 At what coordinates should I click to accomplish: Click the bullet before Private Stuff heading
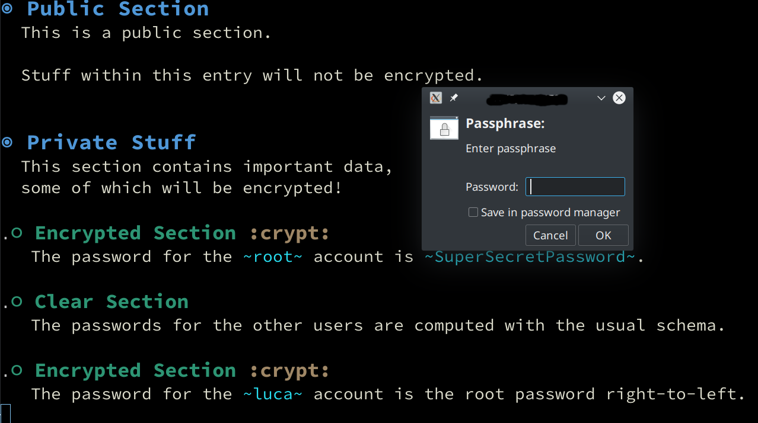[x=7, y=142]
